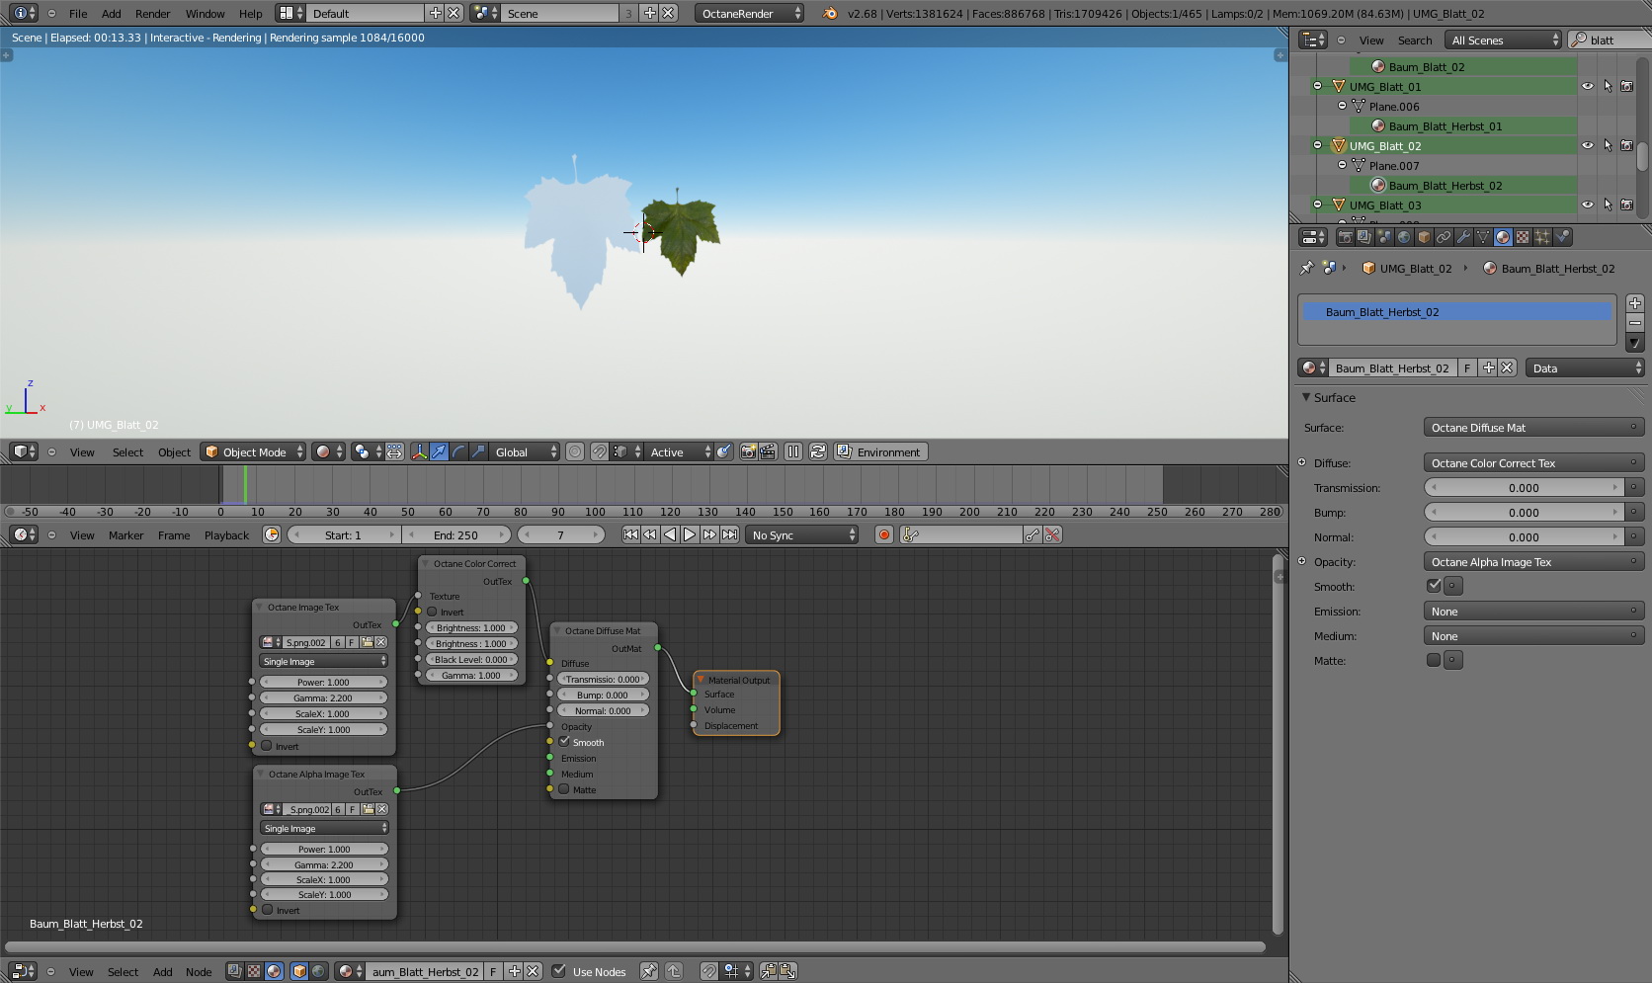Select the Baum_Blatt_Herbst_02 material slot
This screenshot has width=1652, height=983.
point(1456,311)
